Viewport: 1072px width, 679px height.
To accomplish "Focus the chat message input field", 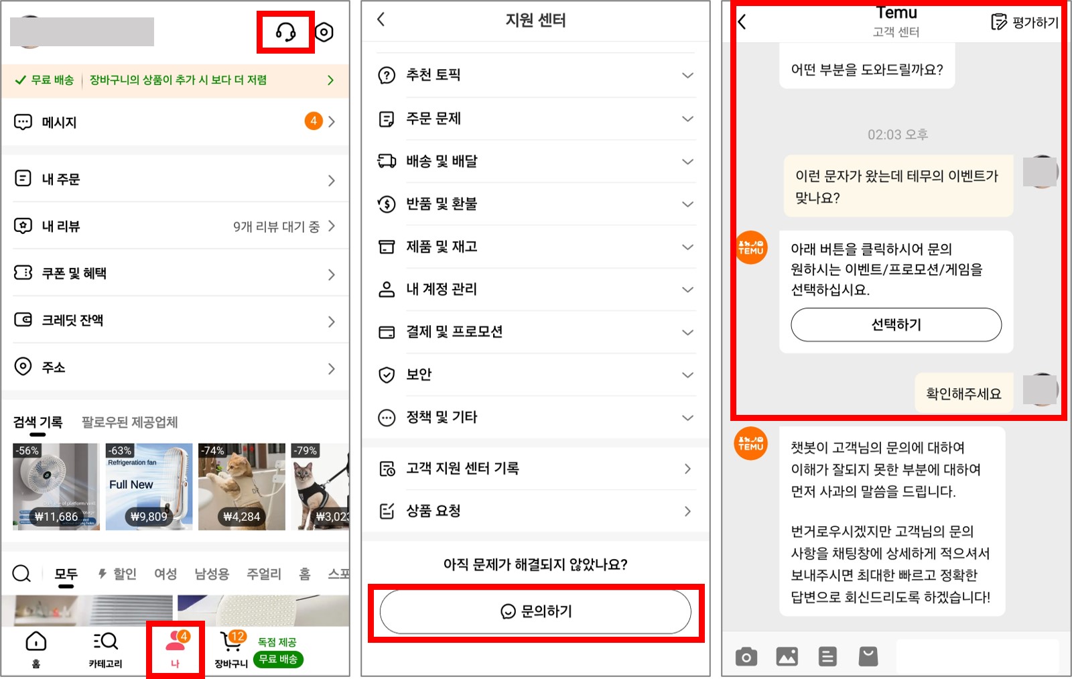I will coord(978,657).
